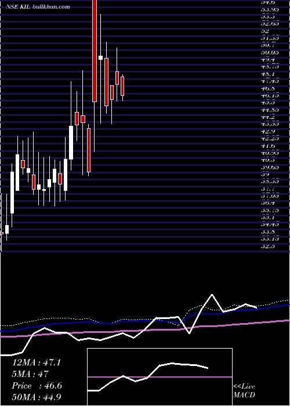Click the 48.1 price axis label

pos(267,74)
